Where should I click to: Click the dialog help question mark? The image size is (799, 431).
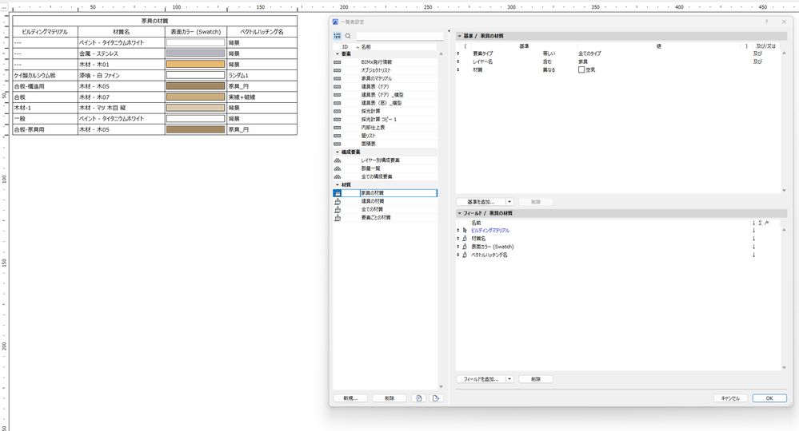[766, 22]
